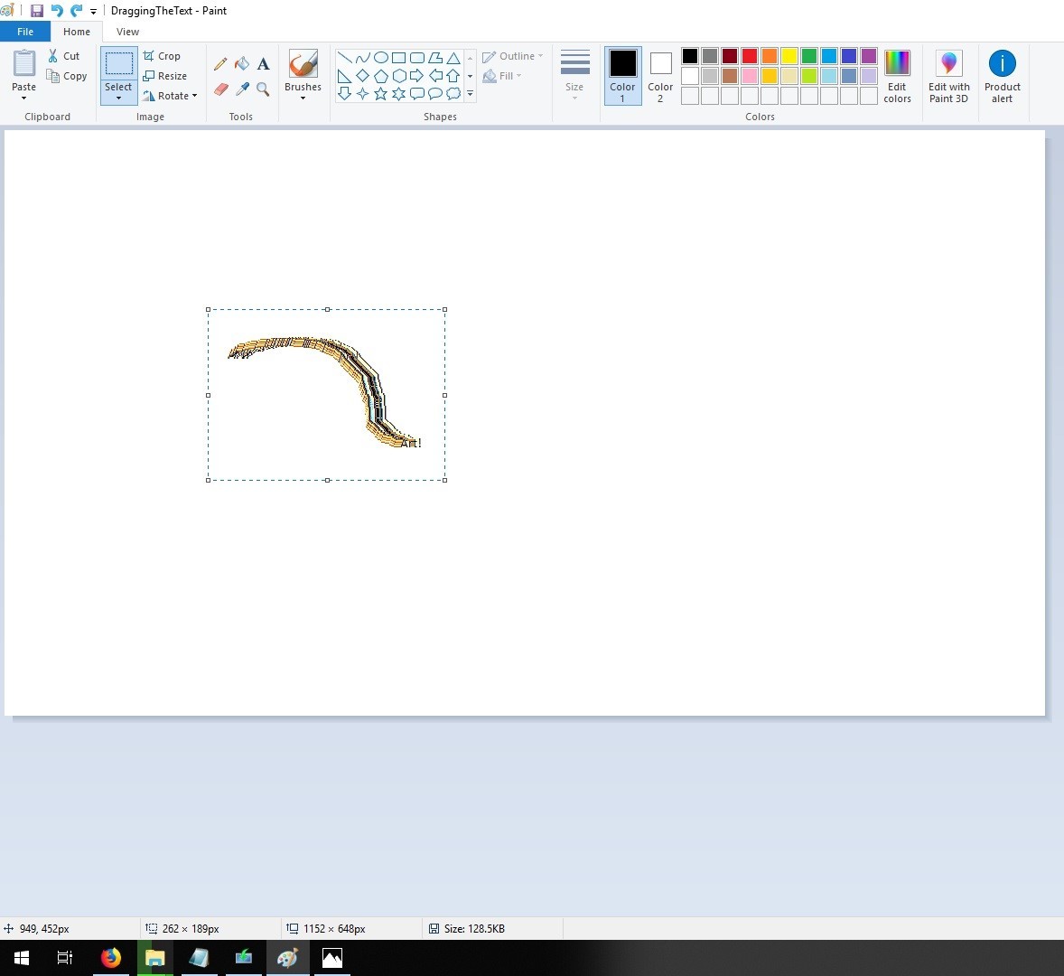
Task: Click the Crop button
Action: point(162,56)
